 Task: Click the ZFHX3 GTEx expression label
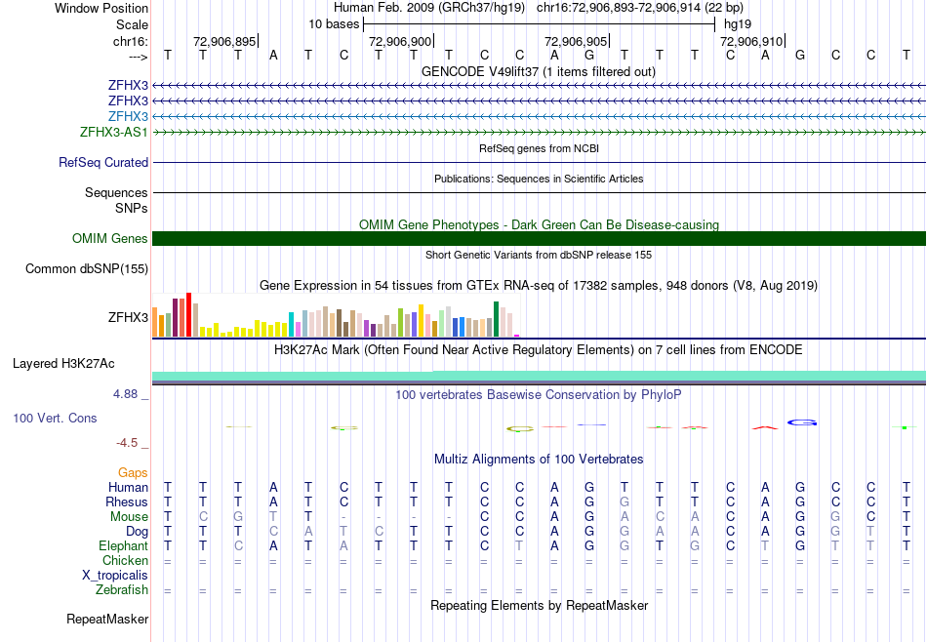pos(128,317)
